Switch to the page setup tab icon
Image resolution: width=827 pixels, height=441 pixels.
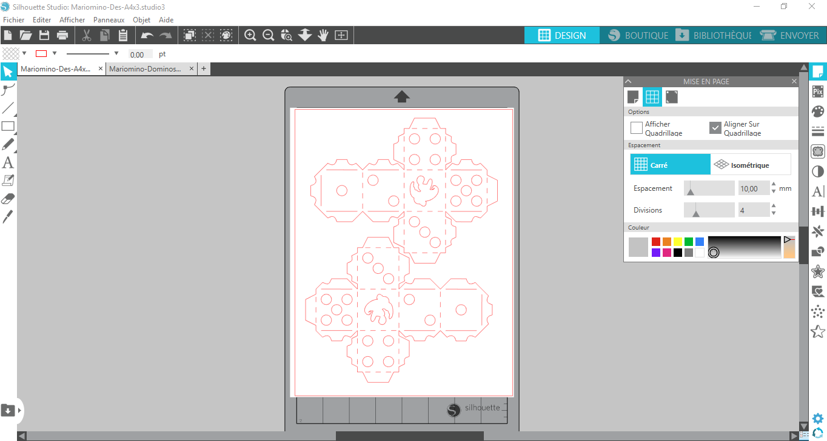click(633, 97)
